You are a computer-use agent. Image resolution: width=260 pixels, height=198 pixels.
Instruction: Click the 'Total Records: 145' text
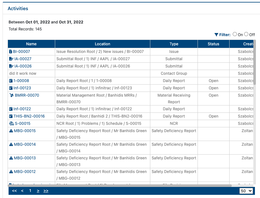25,29
